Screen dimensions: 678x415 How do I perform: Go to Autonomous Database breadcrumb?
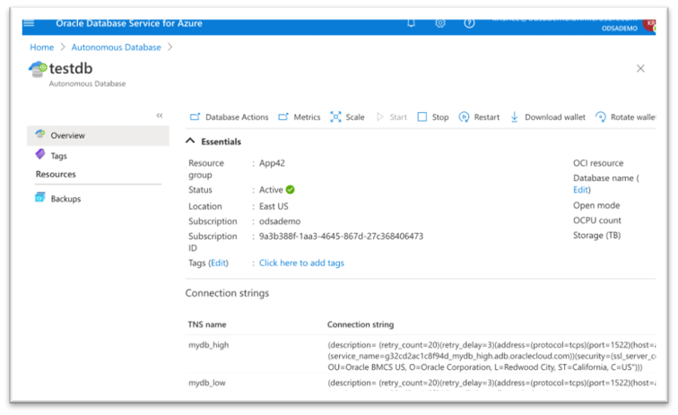point(116,48)
